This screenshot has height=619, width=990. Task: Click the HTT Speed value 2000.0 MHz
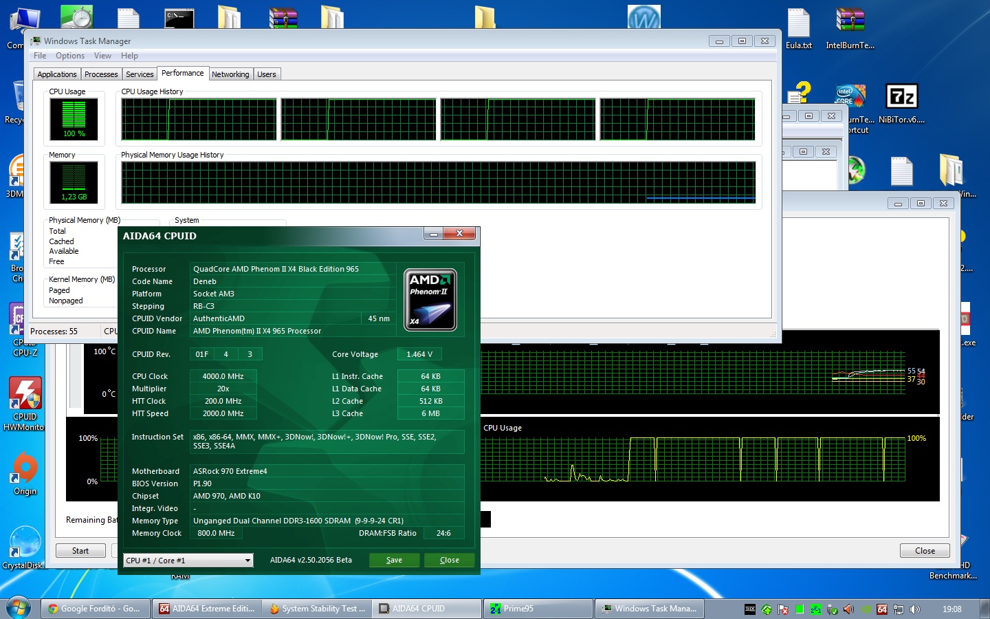223,413
